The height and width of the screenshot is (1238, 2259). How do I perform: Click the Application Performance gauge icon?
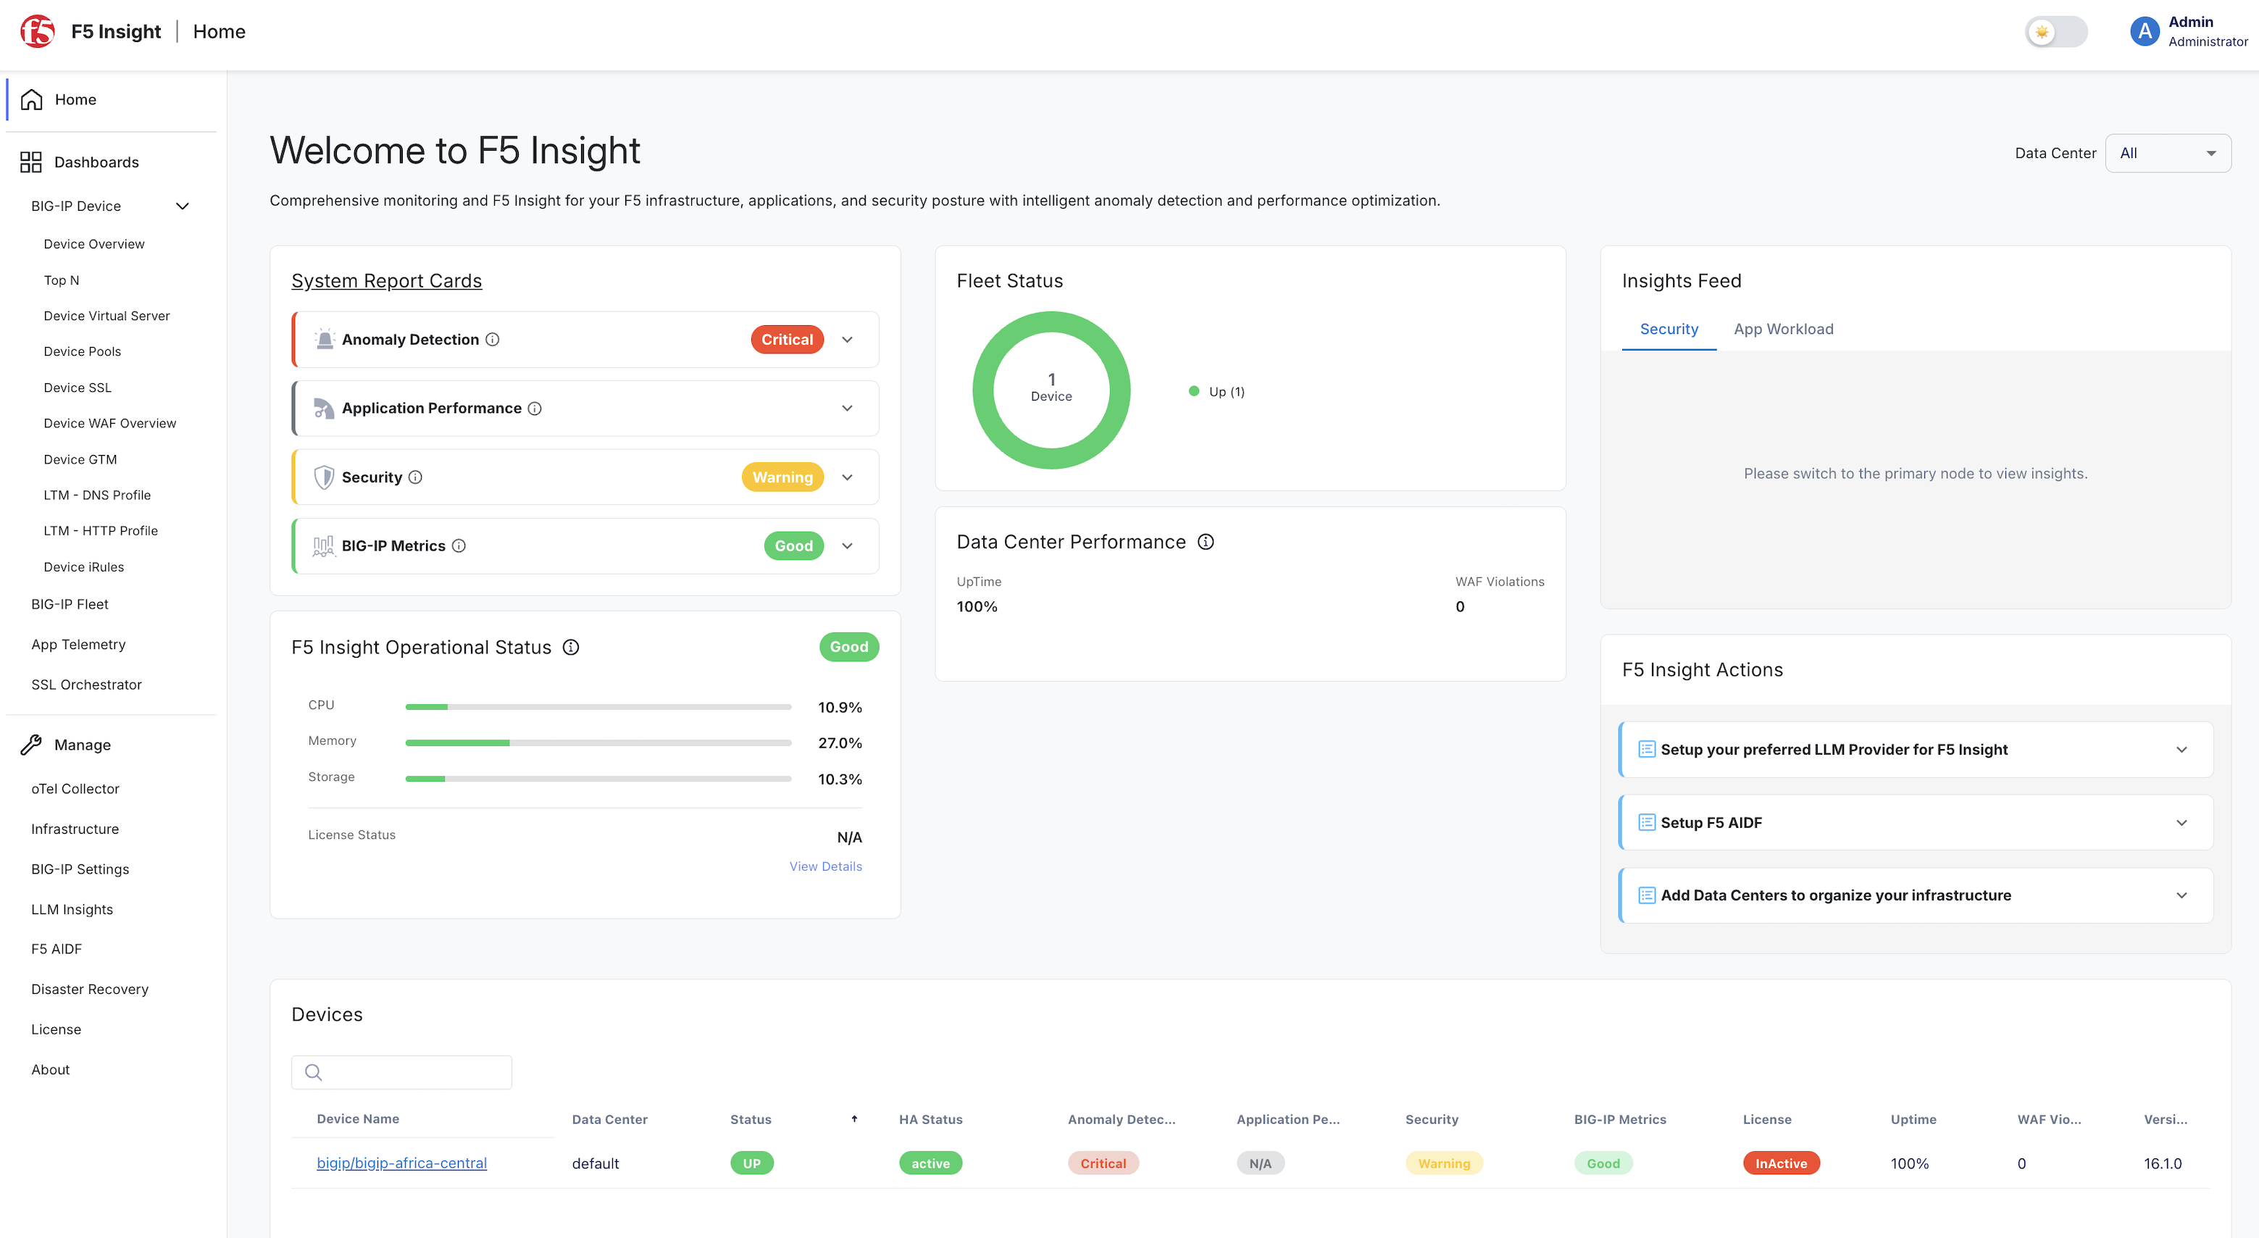325,408
